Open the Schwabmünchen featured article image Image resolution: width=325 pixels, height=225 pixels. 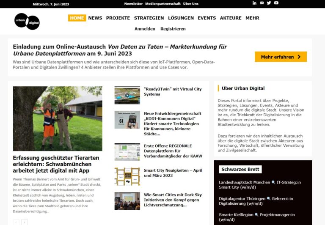pyautogui.click(x=58, y=118)
